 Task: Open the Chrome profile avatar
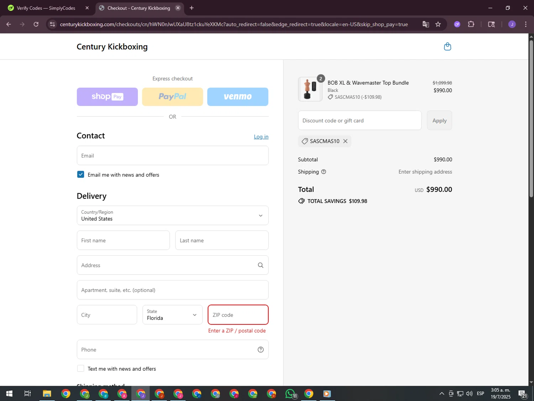point(512,24)
